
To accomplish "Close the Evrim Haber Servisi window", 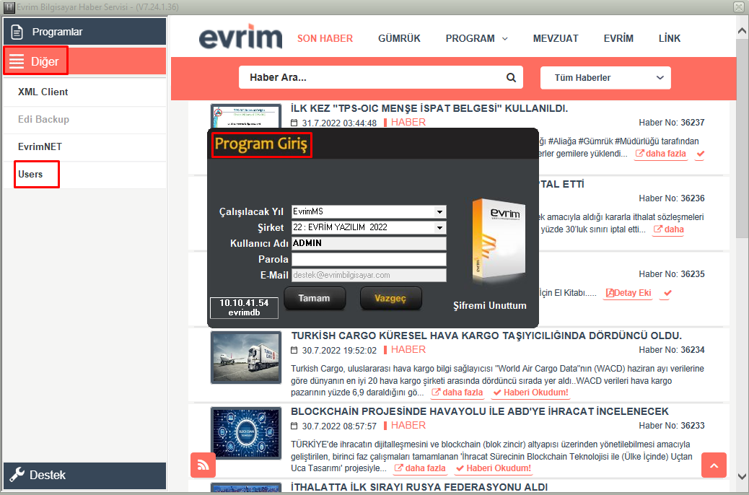I will click(x=738, y=6).
